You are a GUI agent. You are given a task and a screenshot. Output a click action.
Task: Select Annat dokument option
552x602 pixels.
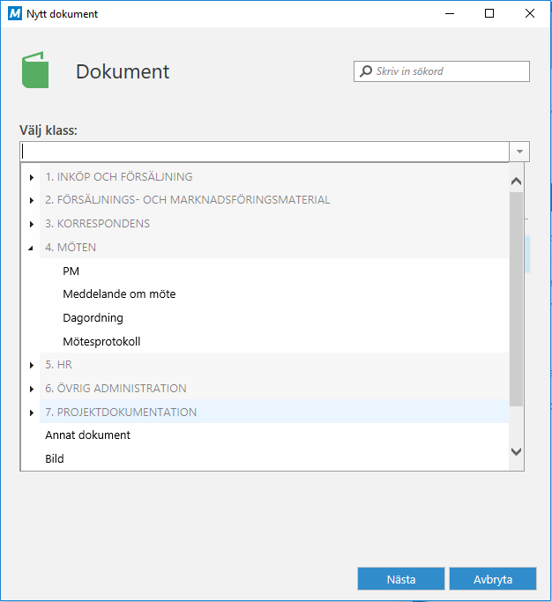pyautogui.click(x=87, y=435)
